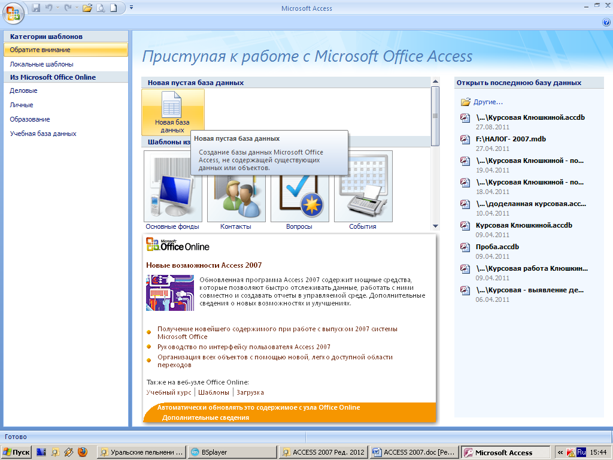Click the Шаблоны link

click(x=214, y=392)
